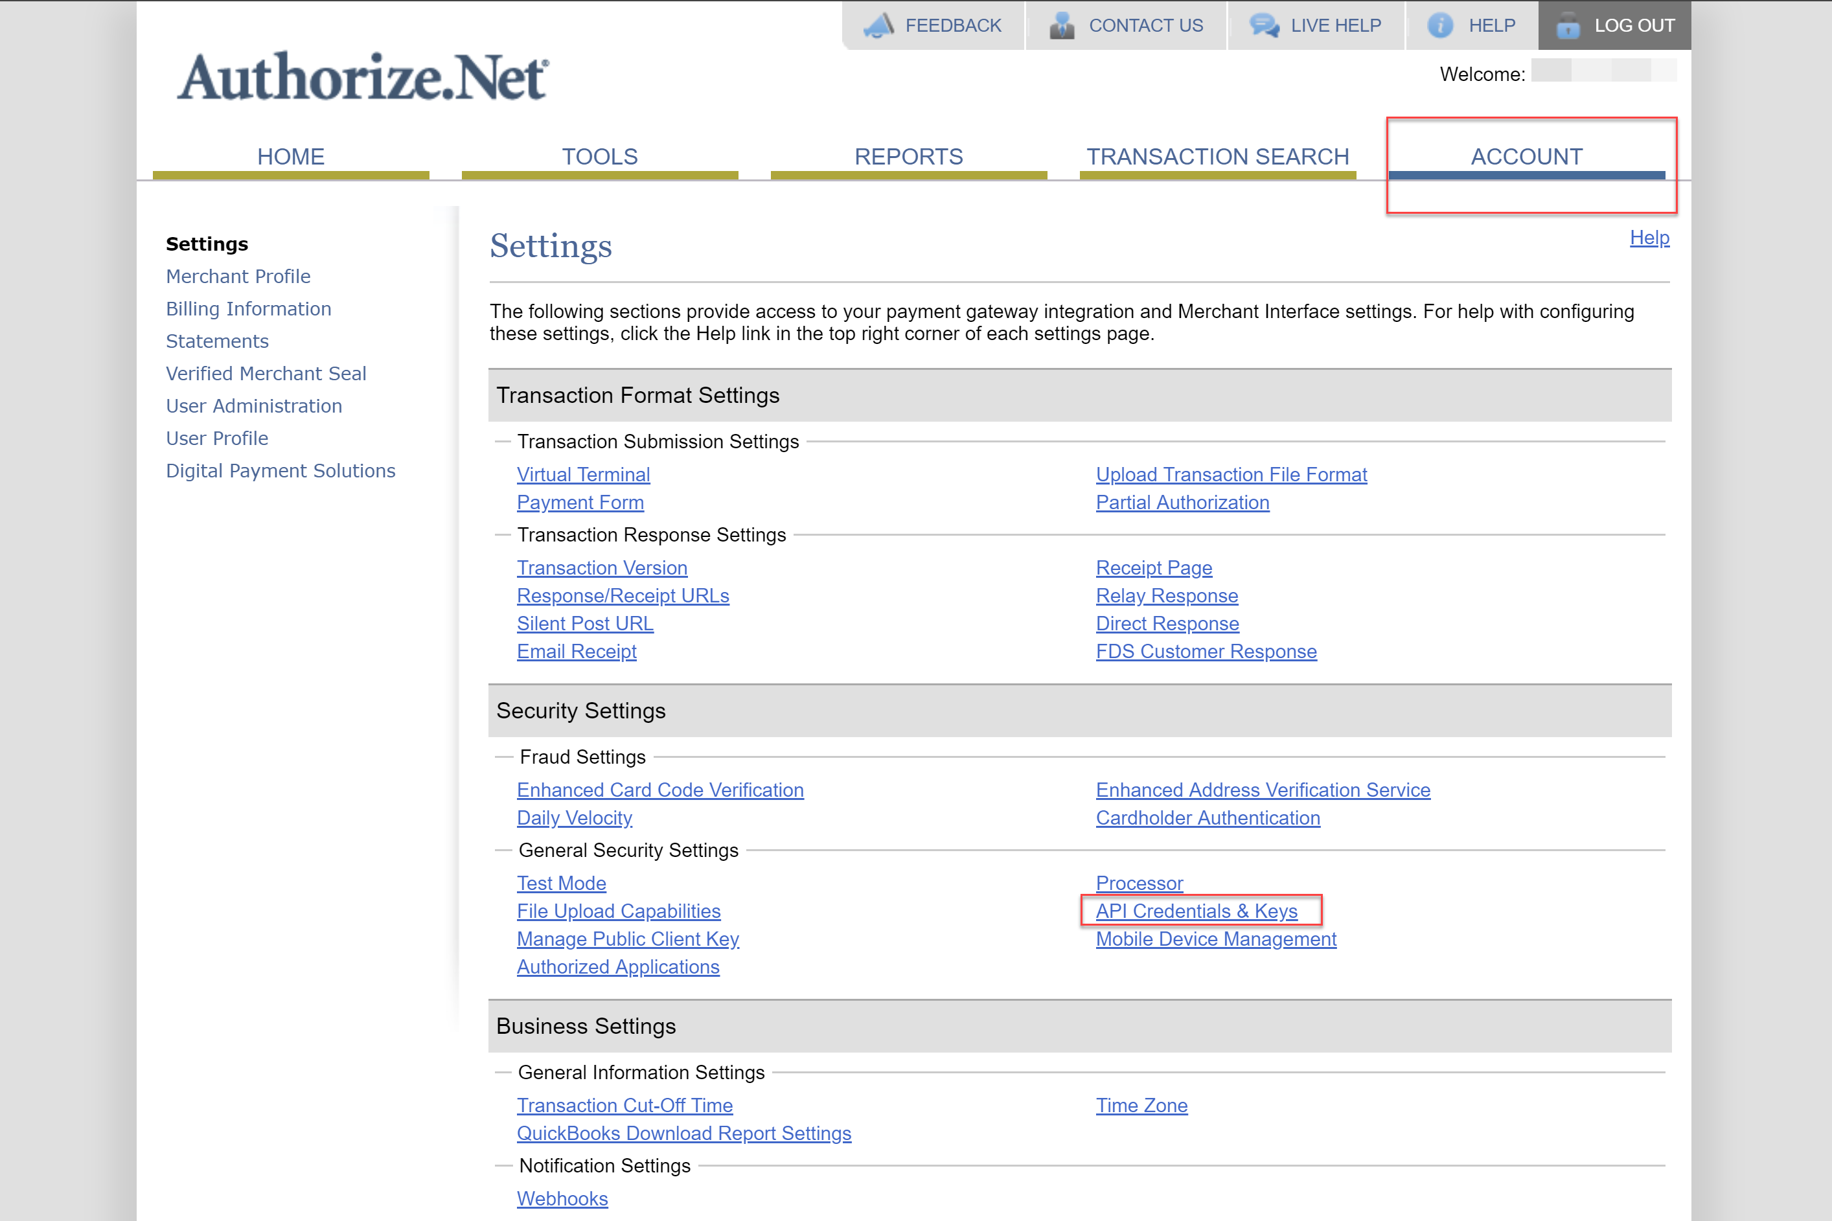
Task: Open Statements in the sidebar
Action: click(x=217, y=341)
